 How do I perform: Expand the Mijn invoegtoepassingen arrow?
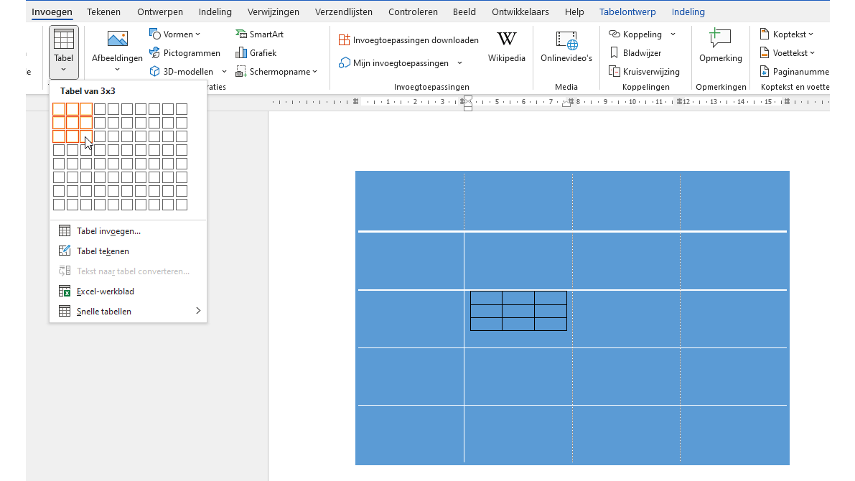(x=459, y=62)
